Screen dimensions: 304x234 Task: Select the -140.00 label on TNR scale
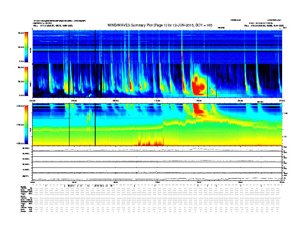[20, 125]
